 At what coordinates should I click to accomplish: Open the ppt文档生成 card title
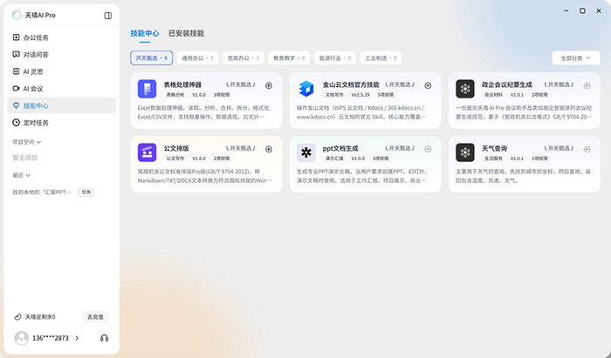click(x=340, y=148)
